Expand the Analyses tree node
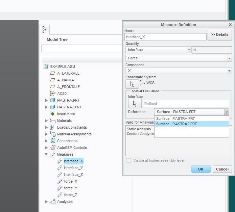This screenshot has height=212, width=235. point(47,202)
